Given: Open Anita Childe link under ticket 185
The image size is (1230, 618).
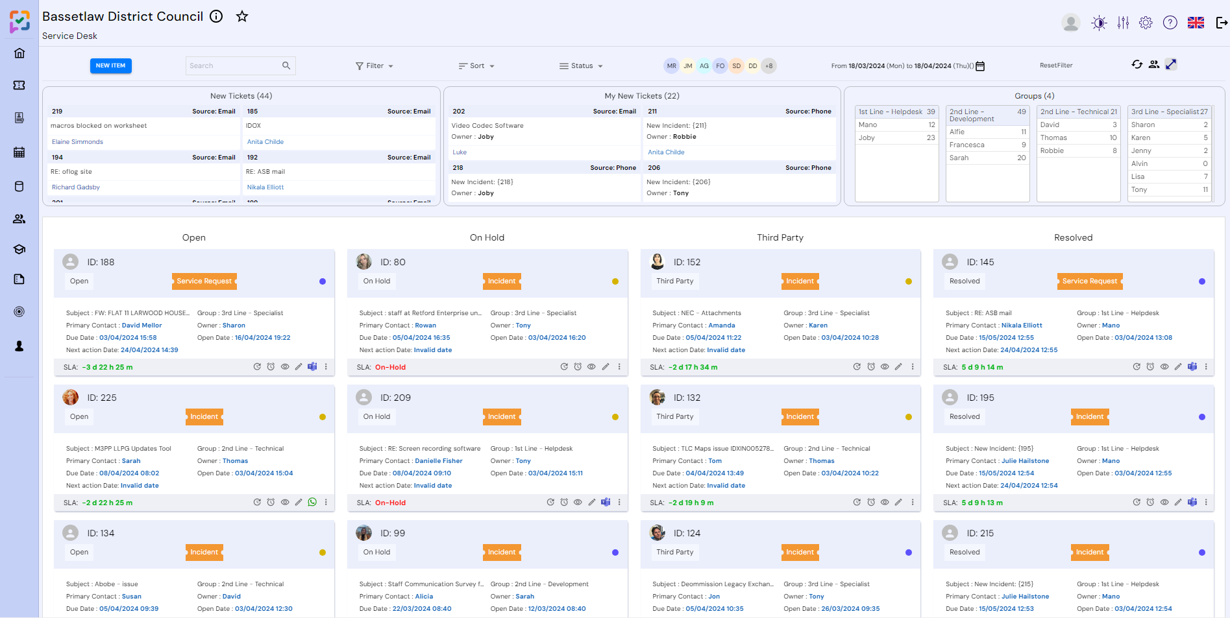Looking at the screenshot, I should [x=265, y=142].
